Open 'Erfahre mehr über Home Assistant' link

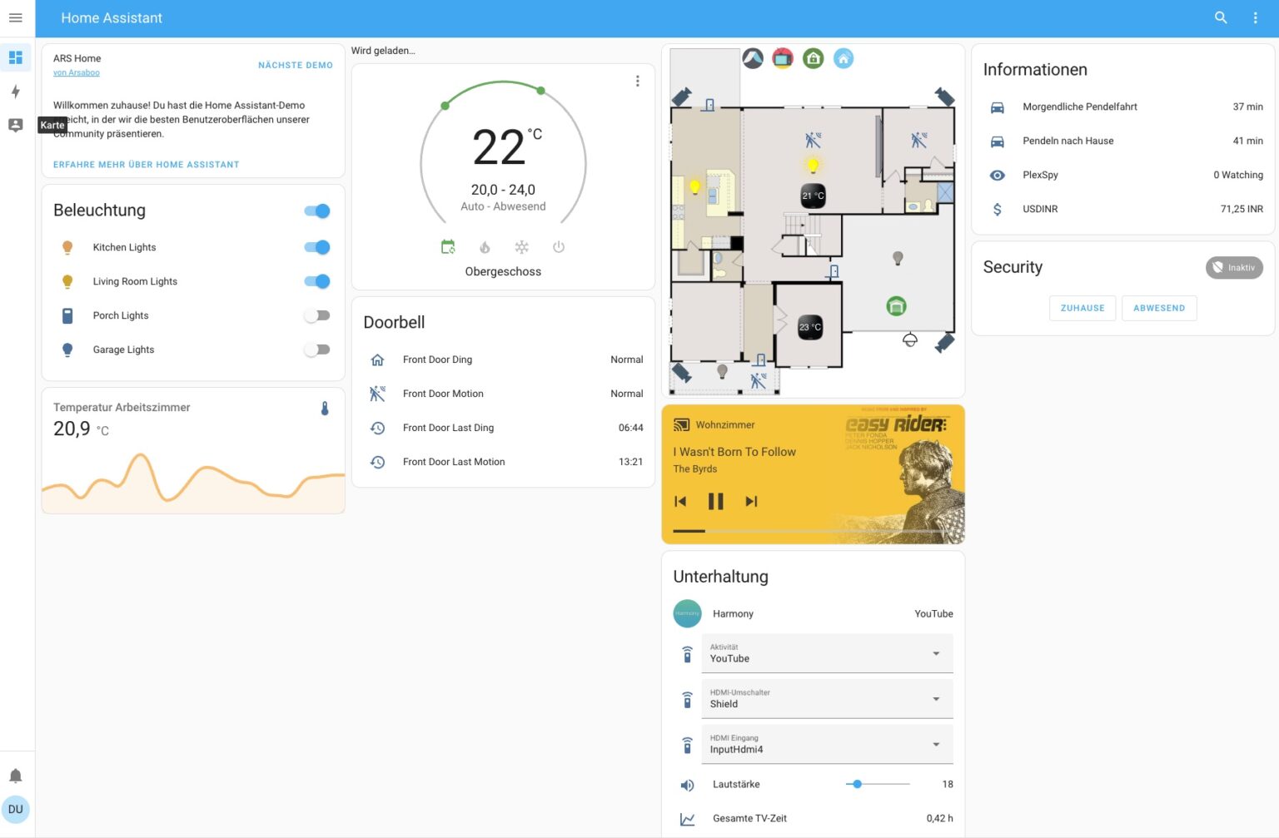pyautogui.click(x=147, y=165)
